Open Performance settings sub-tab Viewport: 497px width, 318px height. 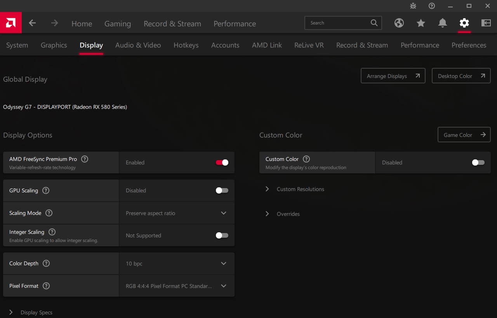(x=420, y=45)
